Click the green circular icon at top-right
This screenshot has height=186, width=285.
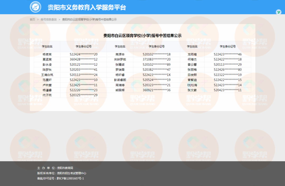click(x=278, y=12)
